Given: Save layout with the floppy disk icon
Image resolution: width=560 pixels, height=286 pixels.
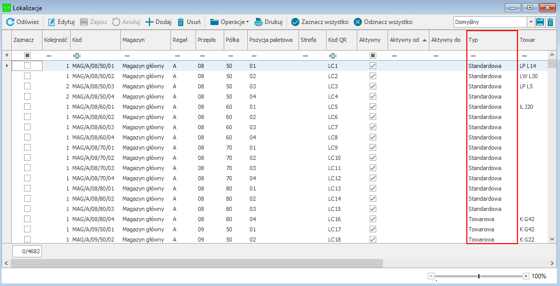Looking at the screenshot, I should (540, 22).
